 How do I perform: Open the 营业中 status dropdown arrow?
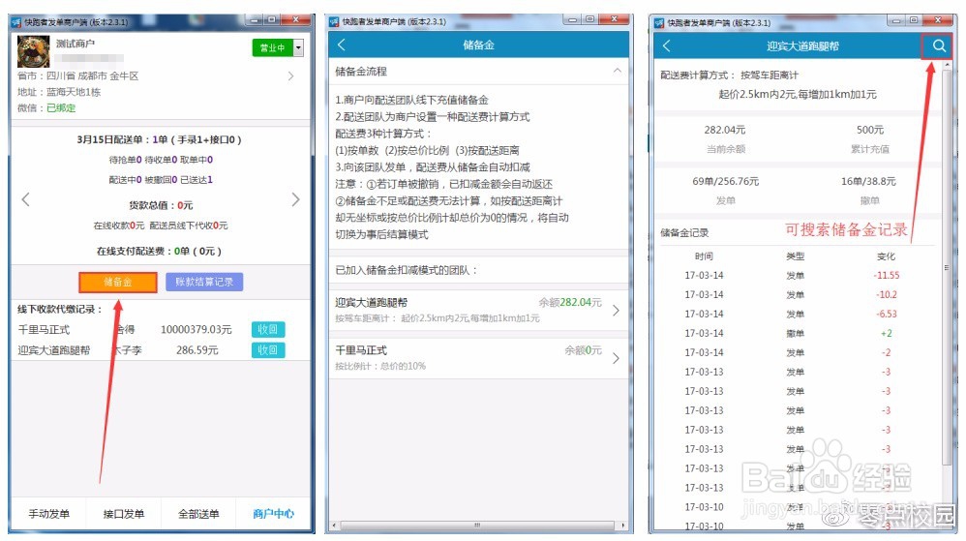coord(299,47)
